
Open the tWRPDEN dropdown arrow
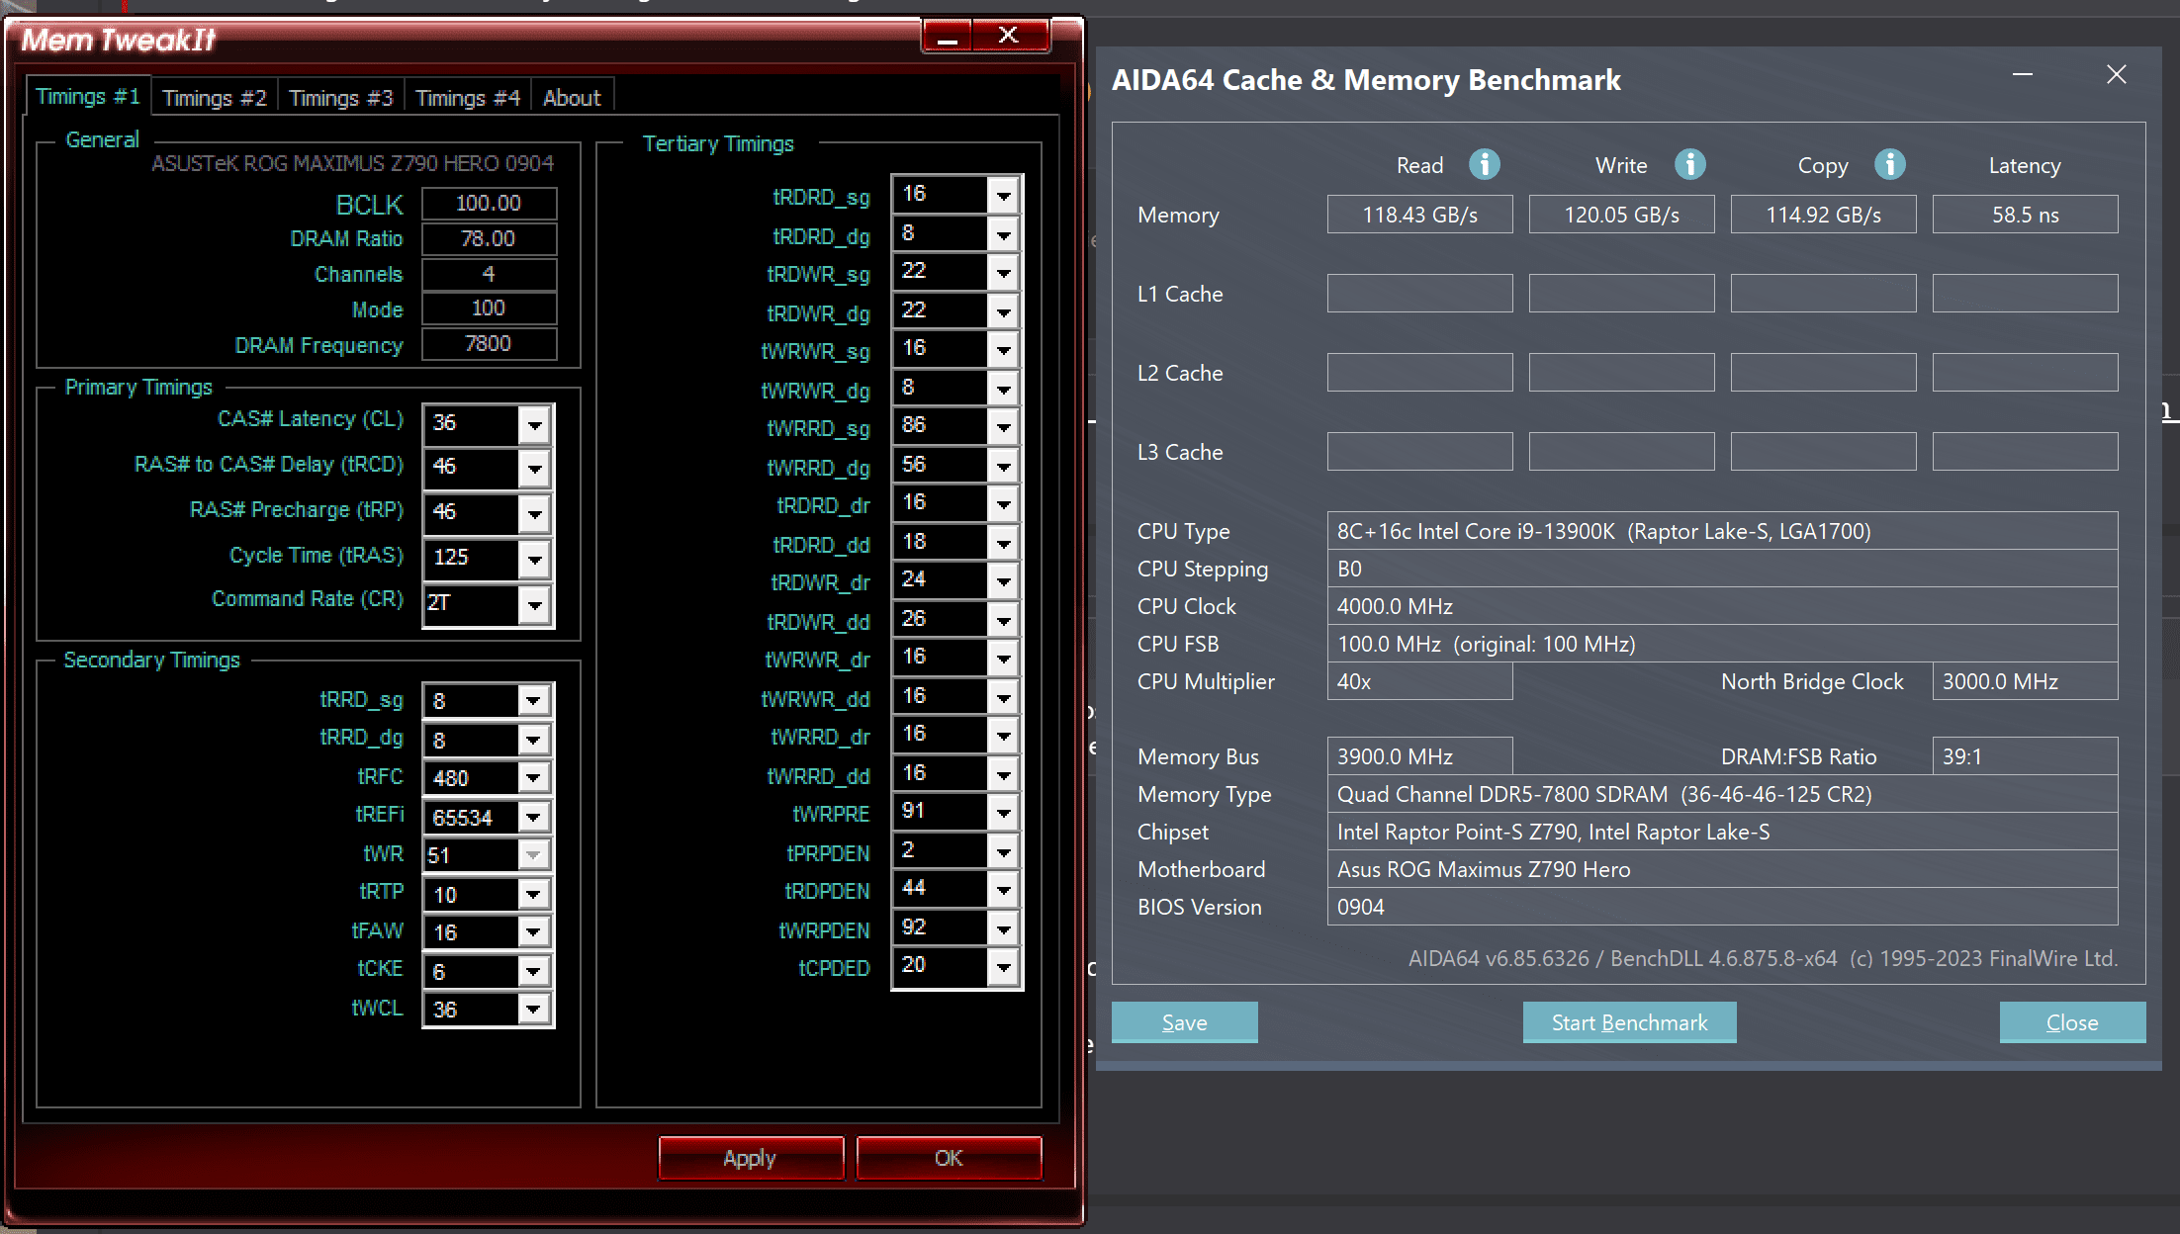[1004, 929]
